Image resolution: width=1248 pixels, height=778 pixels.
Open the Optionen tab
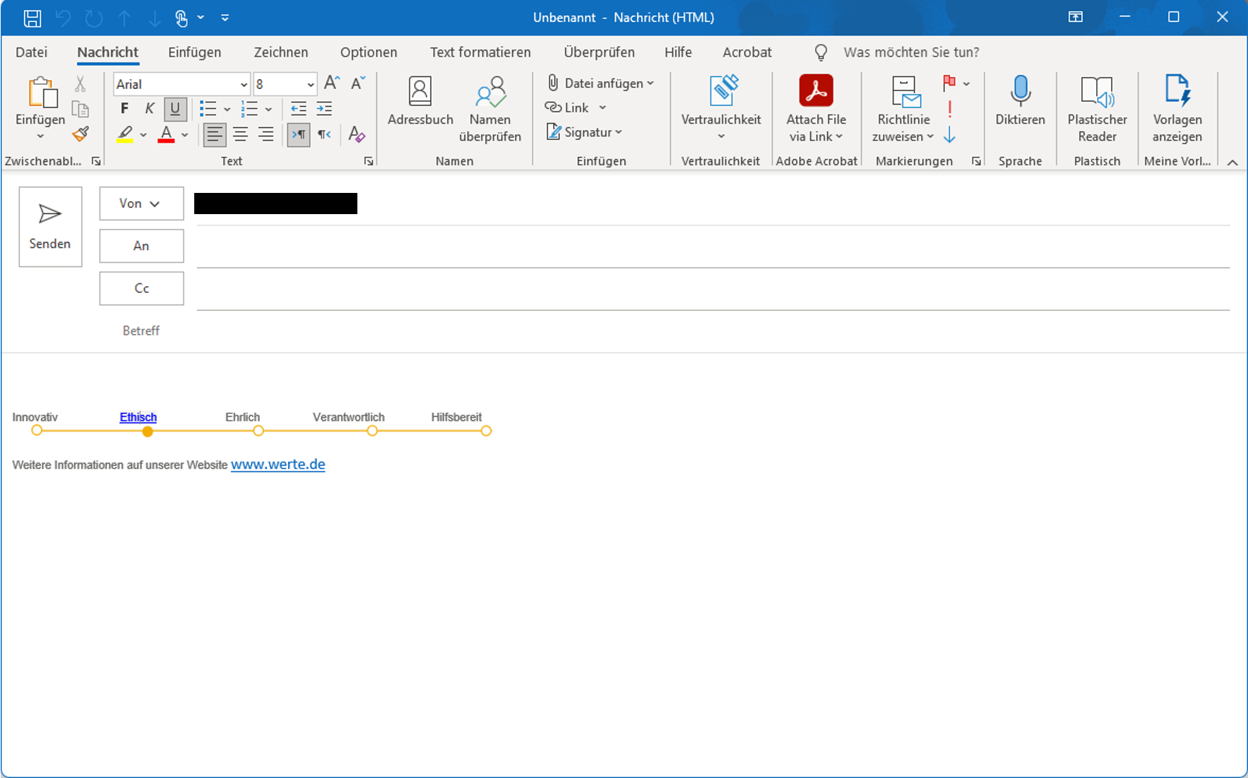click(369, 52)
